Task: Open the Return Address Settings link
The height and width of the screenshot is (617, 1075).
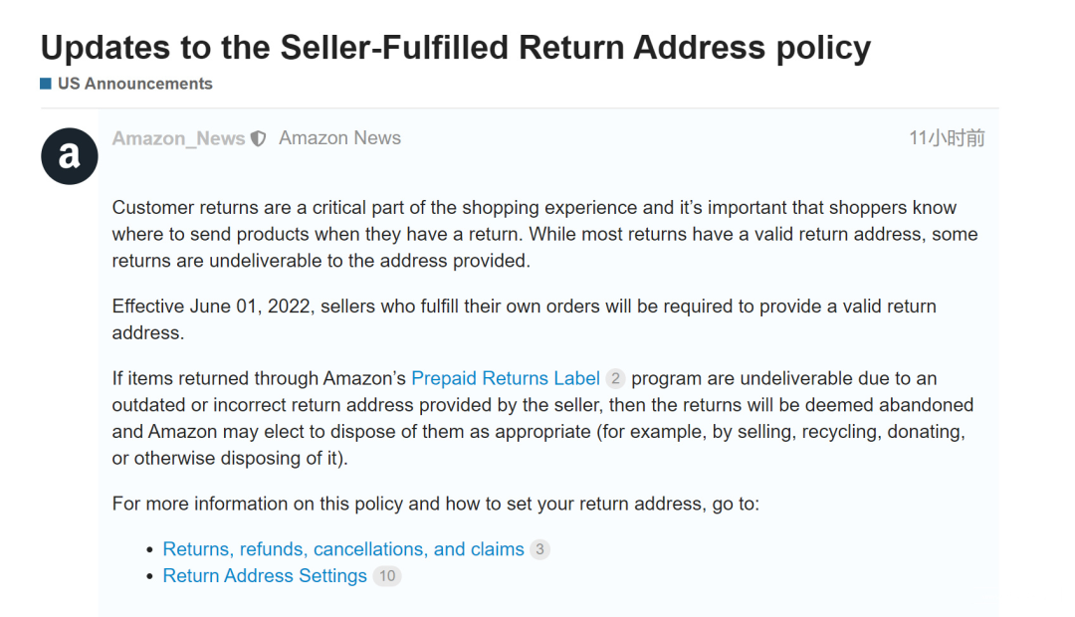Action: pyautogui.click(x=265, y=576)
